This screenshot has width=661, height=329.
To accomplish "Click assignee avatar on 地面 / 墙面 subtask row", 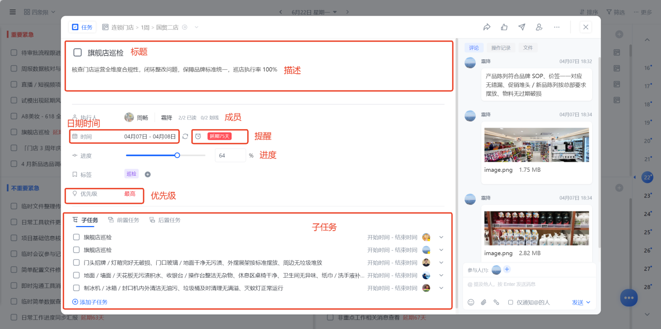I will (426, 275).
